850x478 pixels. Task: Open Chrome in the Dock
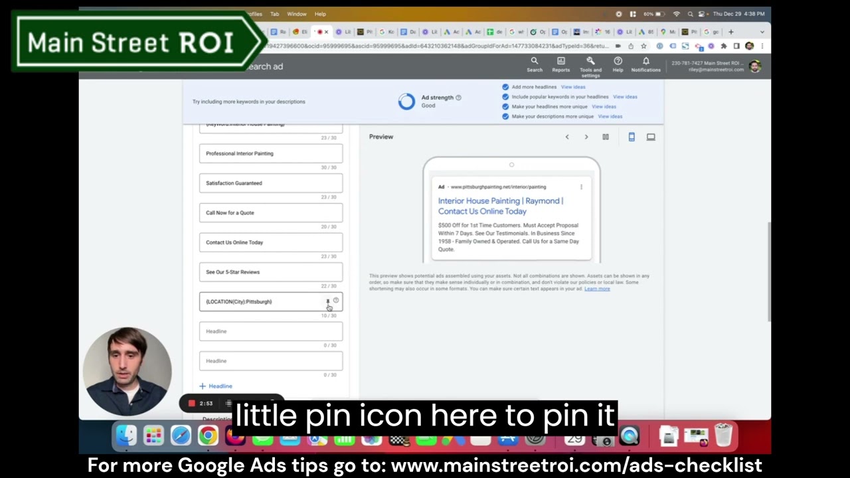208,436
